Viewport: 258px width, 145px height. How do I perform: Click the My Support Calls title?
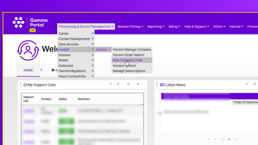click(42, 85)
